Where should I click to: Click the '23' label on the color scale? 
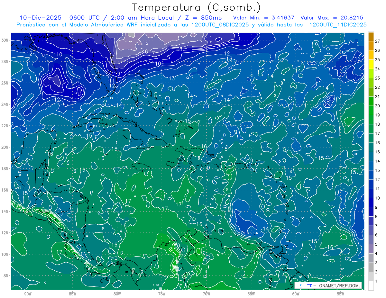[x=378, y=78]
